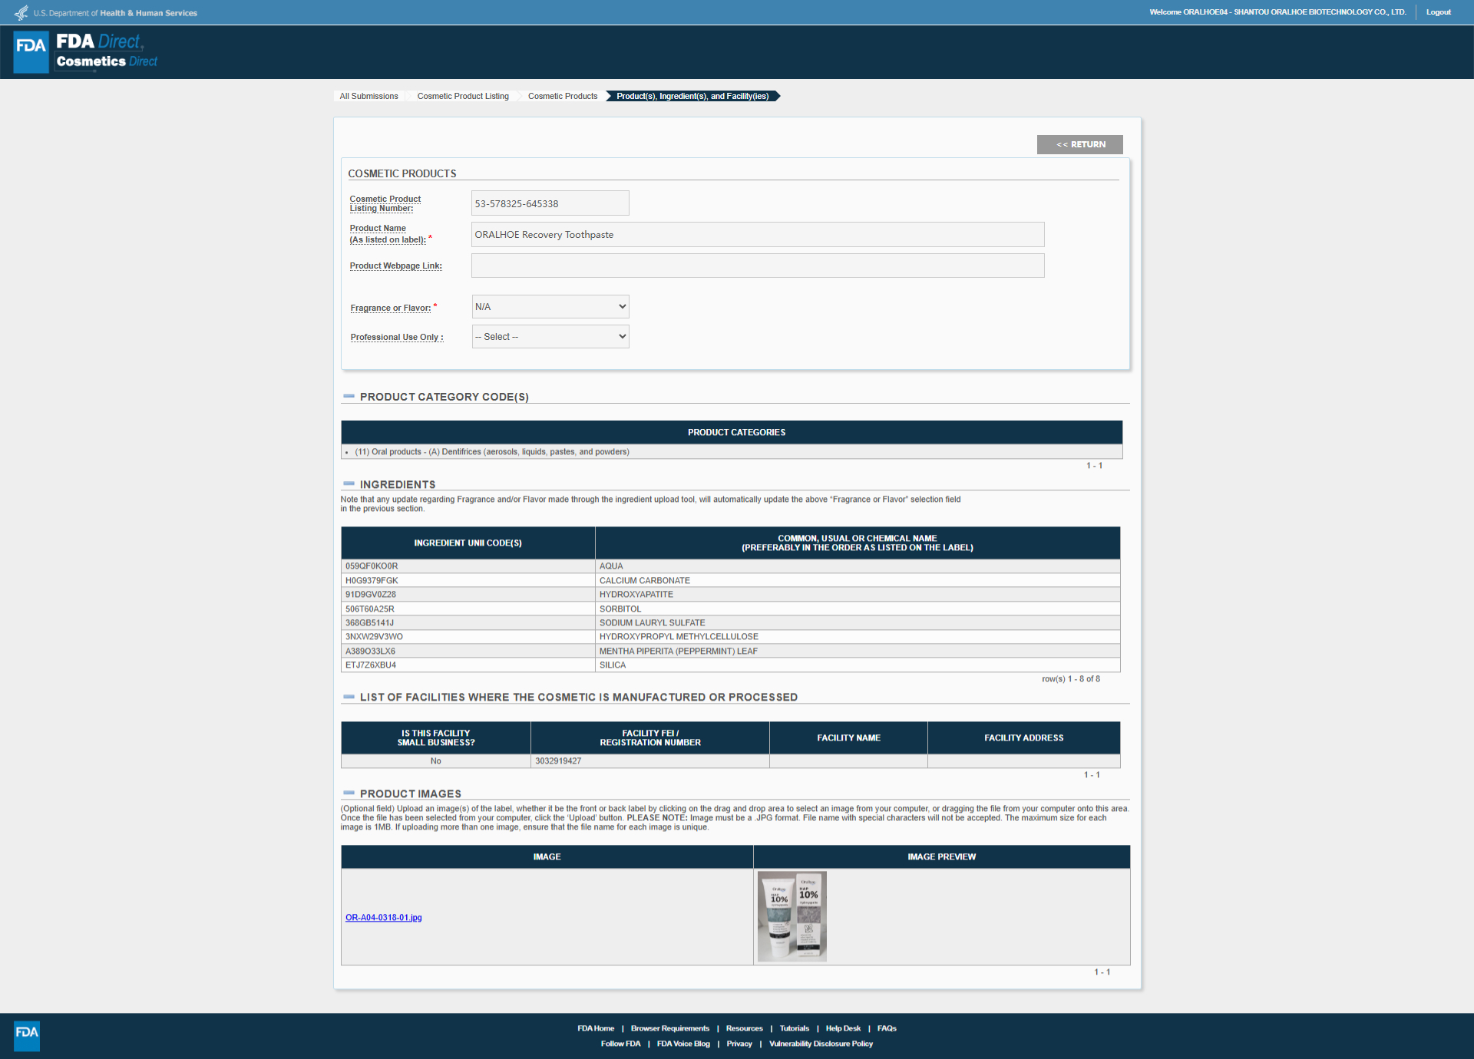Open the Professional Use Only dropdown
1474x1059 pixels.
pyautogui.click(x=550, y=337)
